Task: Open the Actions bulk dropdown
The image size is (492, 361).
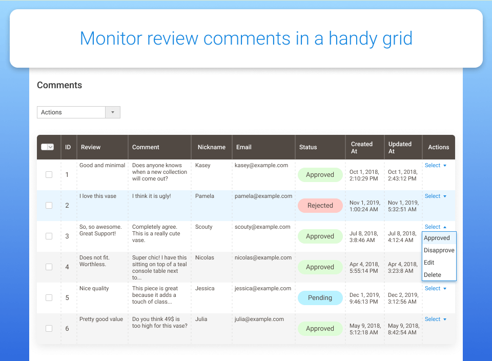Action: [78, 112]
